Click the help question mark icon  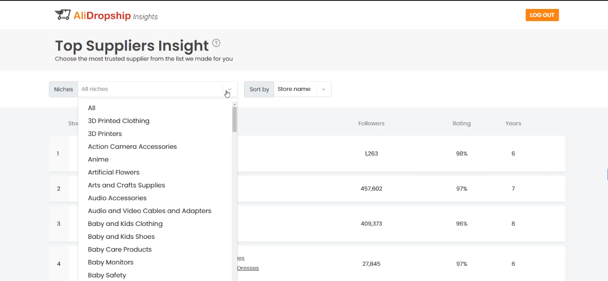pos(216,43)
